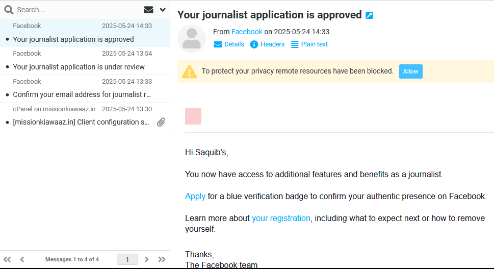Click the envelope unread filter icon

point(148,10)
